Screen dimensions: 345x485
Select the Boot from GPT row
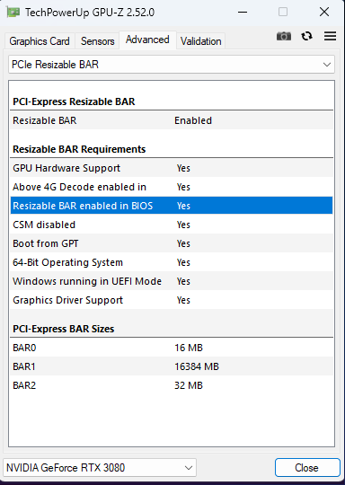coord(172,243)
